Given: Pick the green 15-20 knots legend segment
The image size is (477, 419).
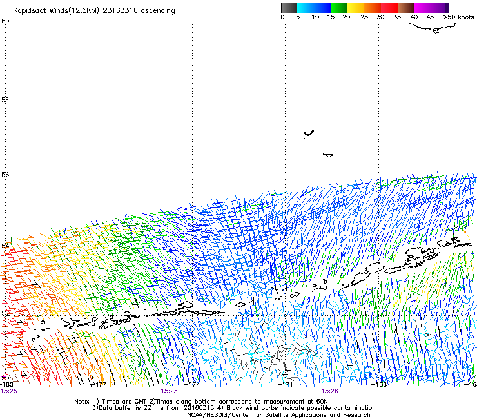Looking at the screenshot, I should tap(339, 8).
